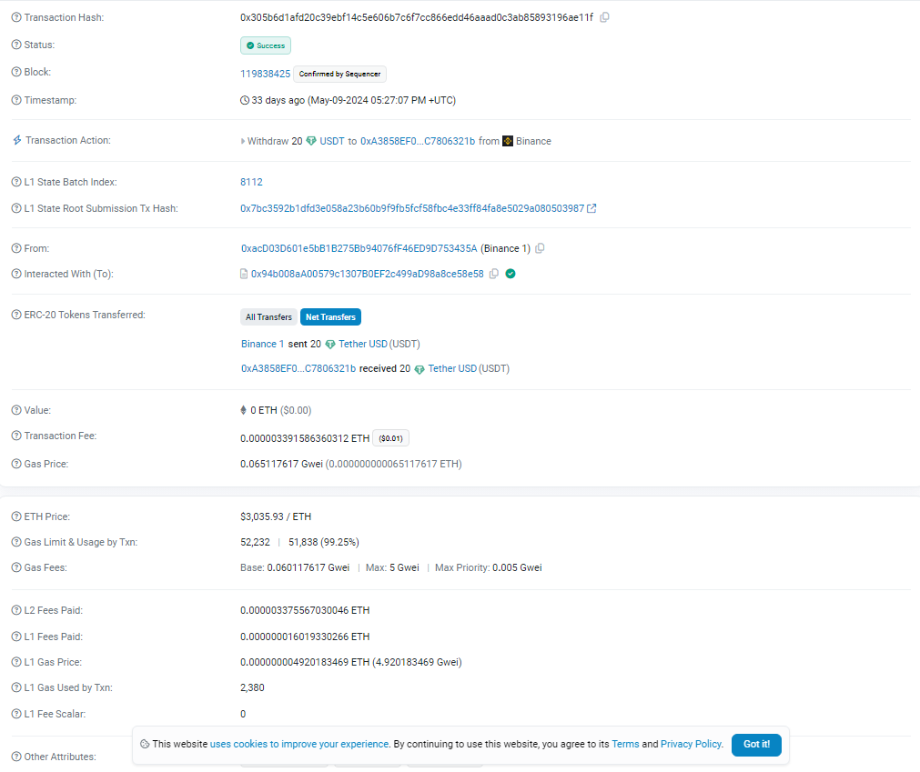Open L1 State Batch Index 8112
Image resolution: width=920 pixels, height=772 pixels.
(x=251, y=182)
